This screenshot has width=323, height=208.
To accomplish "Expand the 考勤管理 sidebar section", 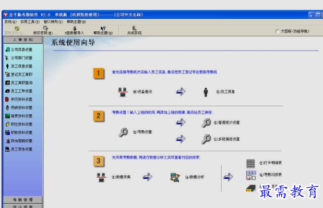I will pos(23,200).
